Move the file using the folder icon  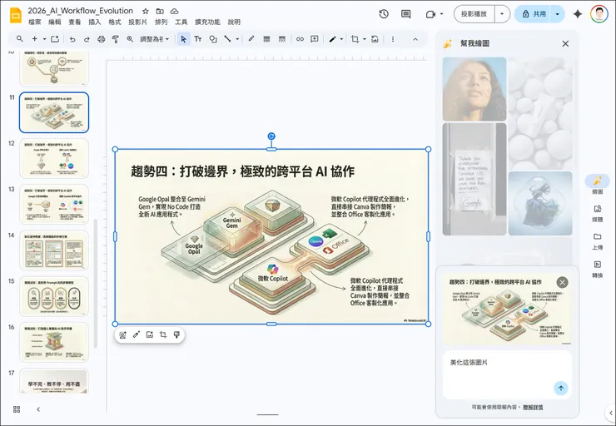click(160, 11)
